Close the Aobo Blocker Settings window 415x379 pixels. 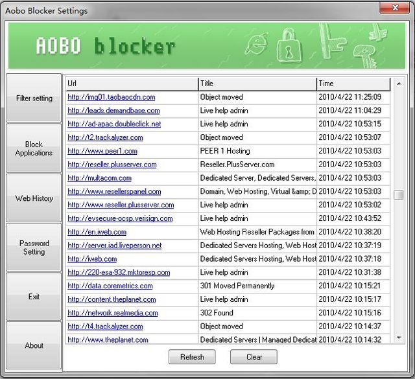(x=395, y=8)
